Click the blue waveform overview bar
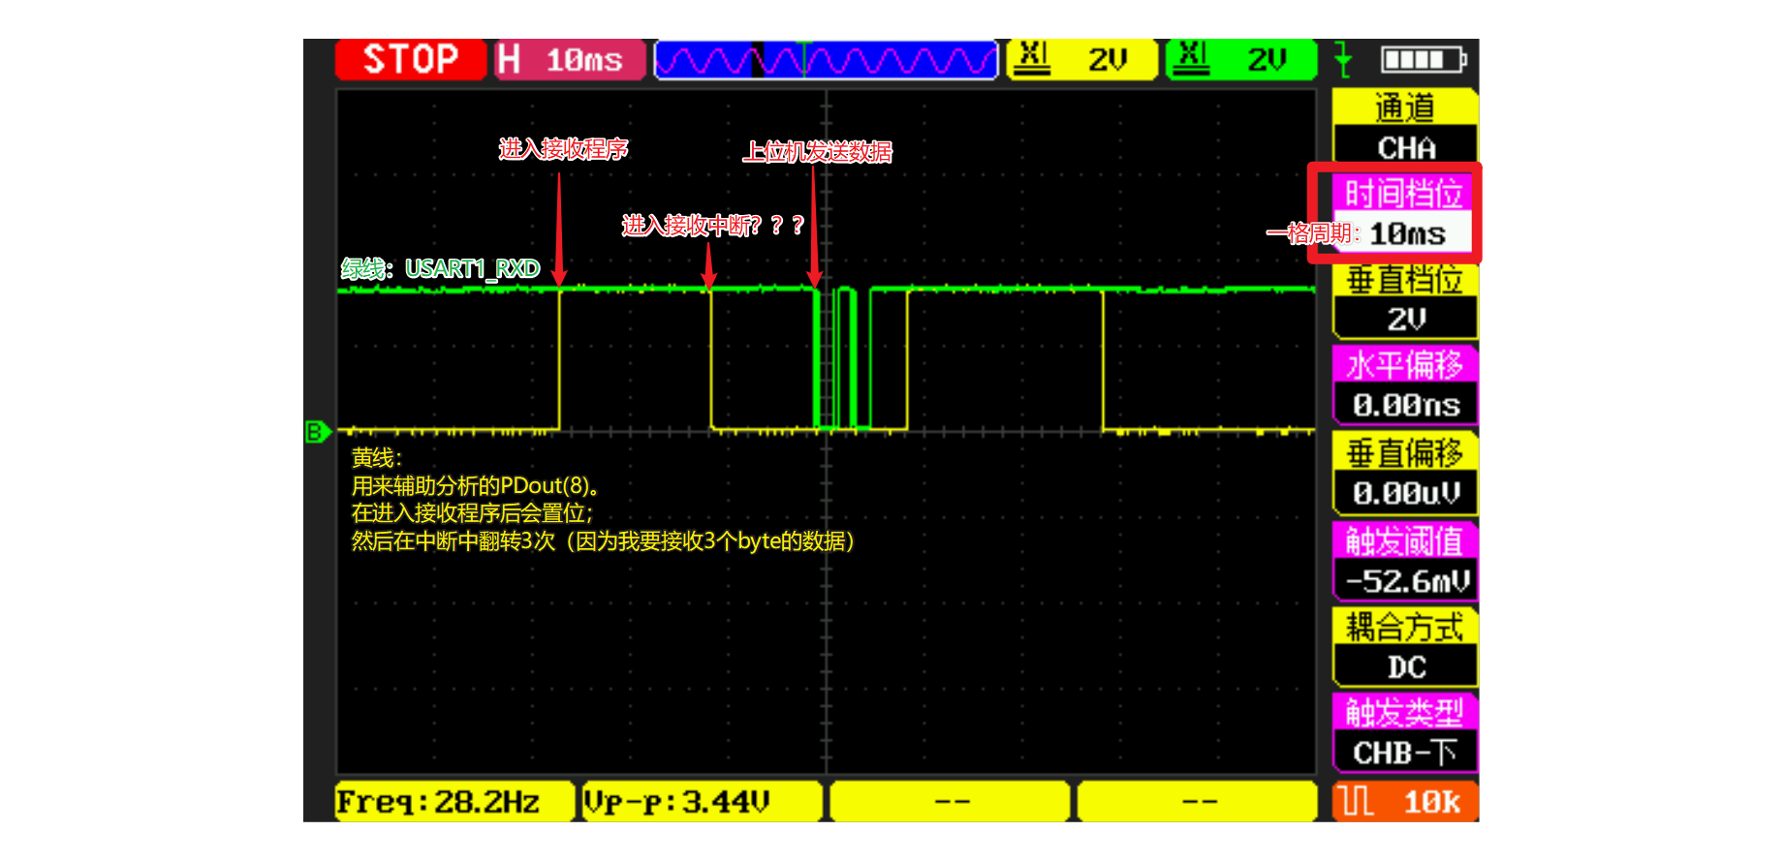This screenshot has width=1783, height=862. pyautogui.click(x=826, y=60)
